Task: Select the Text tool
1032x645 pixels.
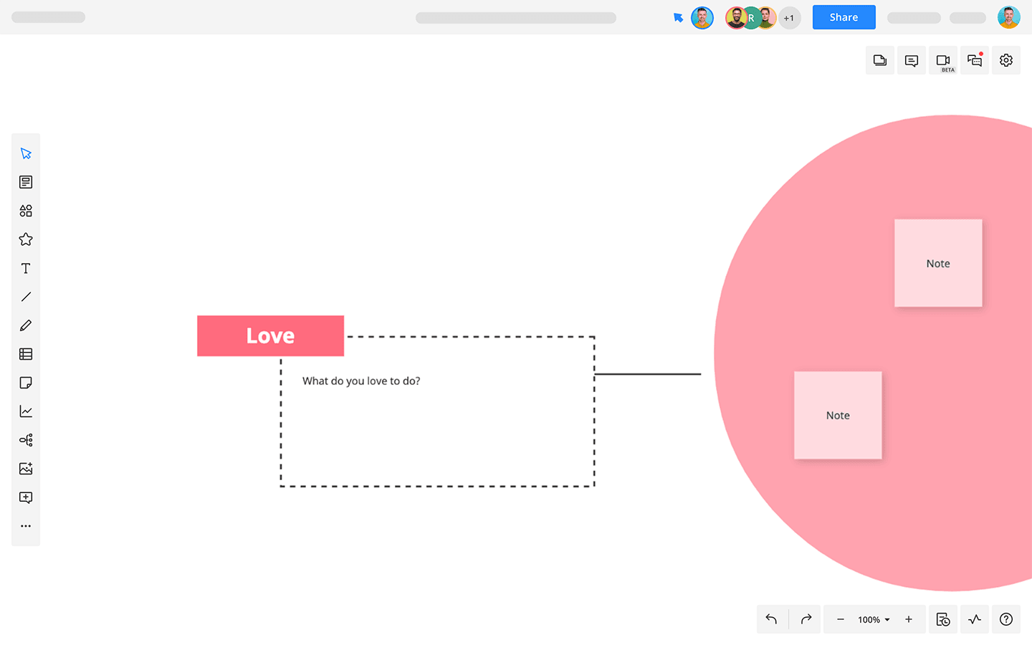Action: 26,268
